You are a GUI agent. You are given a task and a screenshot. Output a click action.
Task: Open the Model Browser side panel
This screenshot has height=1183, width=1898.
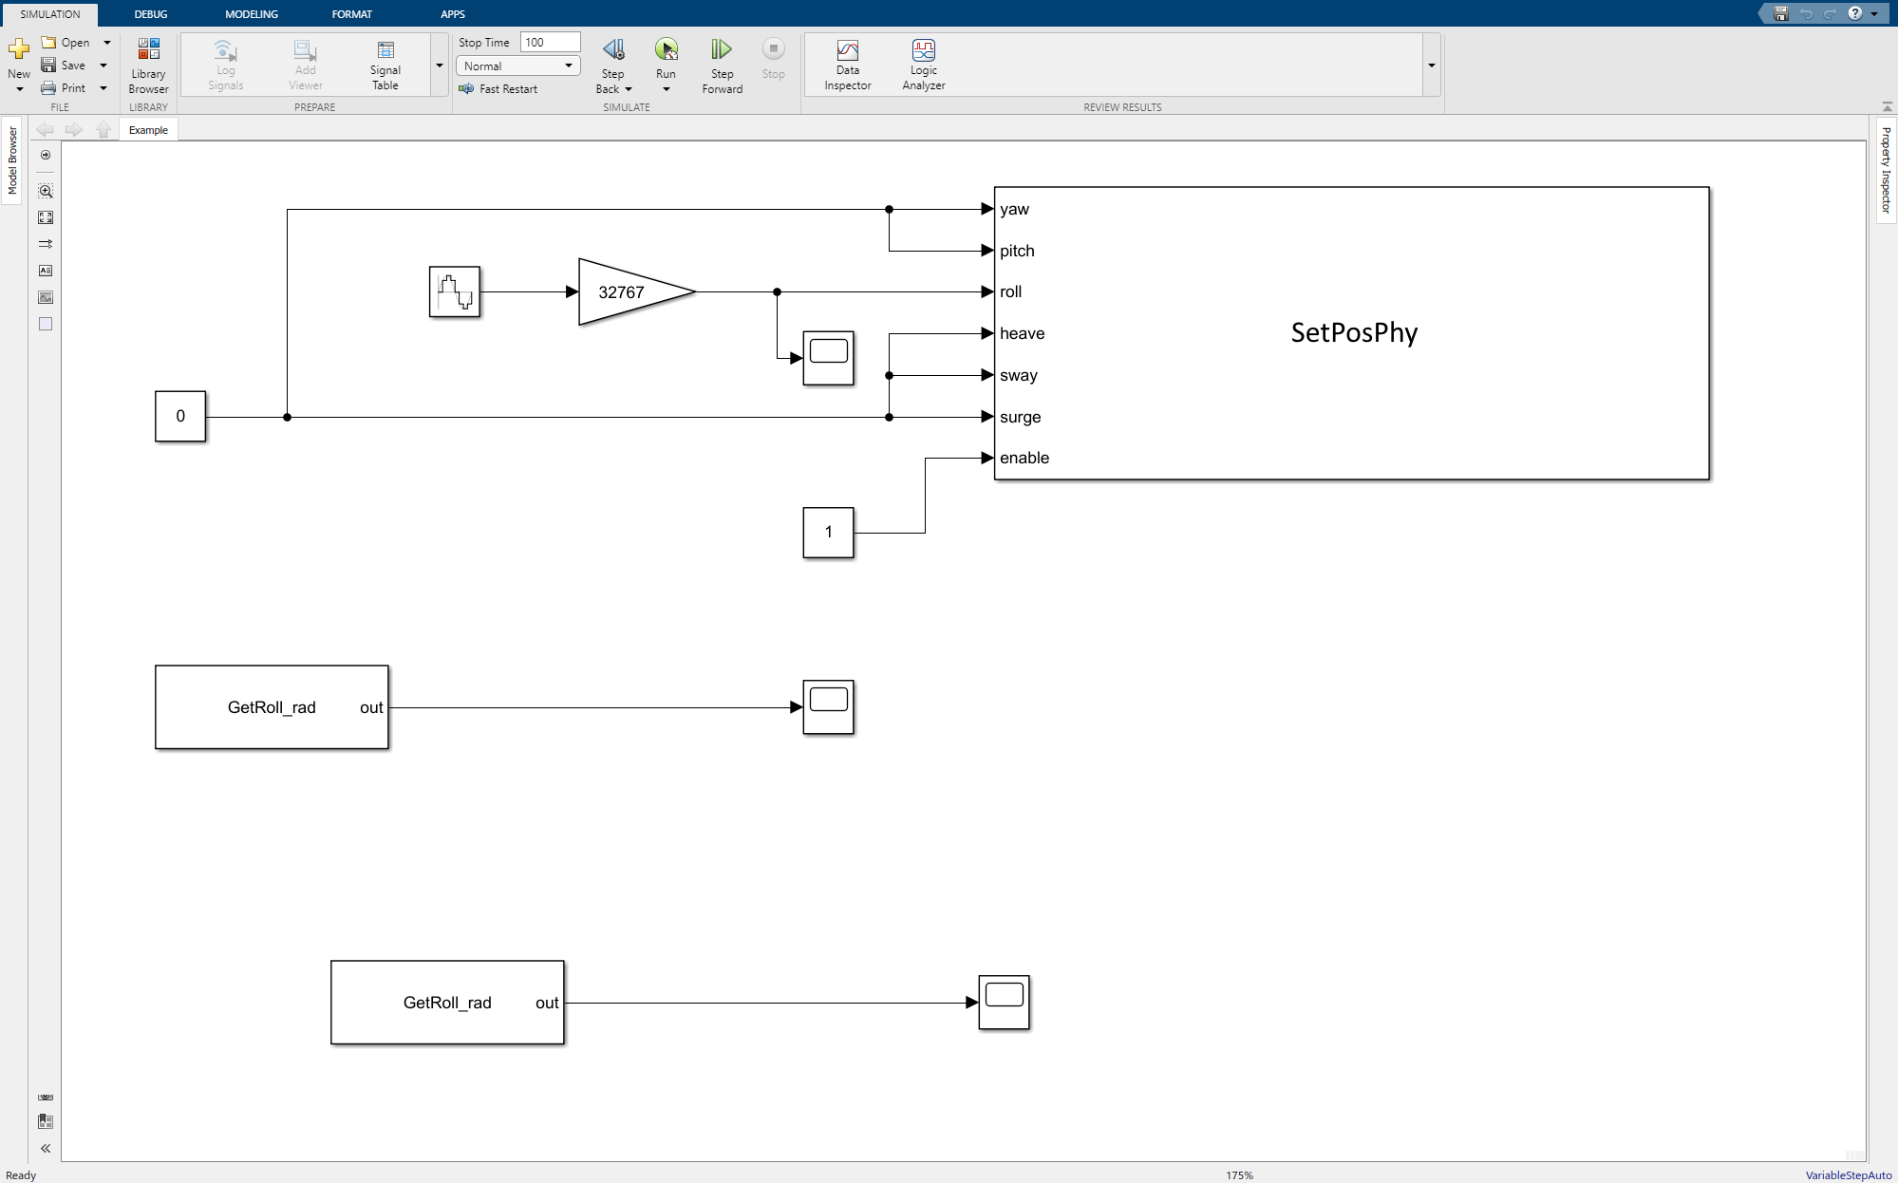click(12, 160)
